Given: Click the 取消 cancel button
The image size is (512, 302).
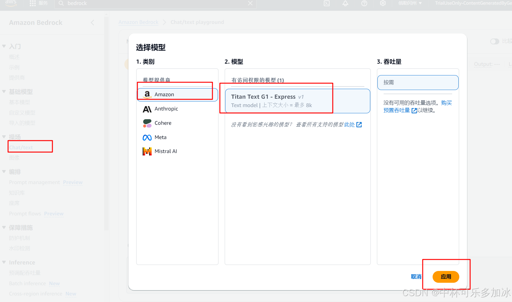Looking at the screenshot, I should click(x=416, y=277).
